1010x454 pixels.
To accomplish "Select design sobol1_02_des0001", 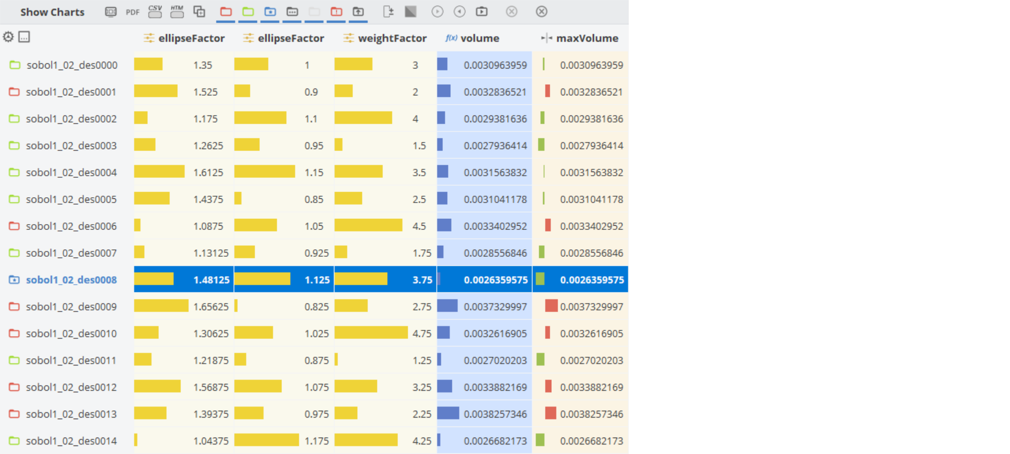I will pos(72,92).
